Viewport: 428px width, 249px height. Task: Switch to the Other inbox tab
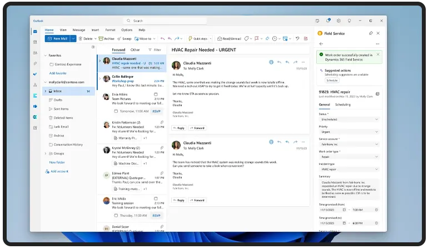(135, 49)
